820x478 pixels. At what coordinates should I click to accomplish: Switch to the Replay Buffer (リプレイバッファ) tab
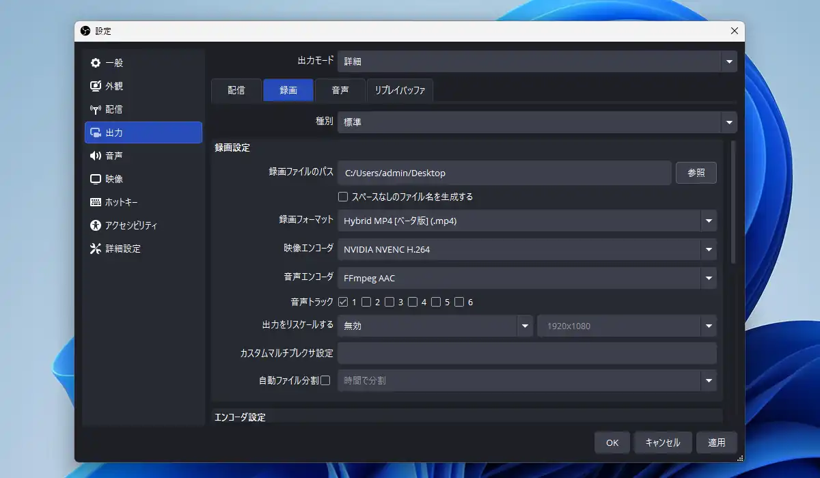[400, 90]
